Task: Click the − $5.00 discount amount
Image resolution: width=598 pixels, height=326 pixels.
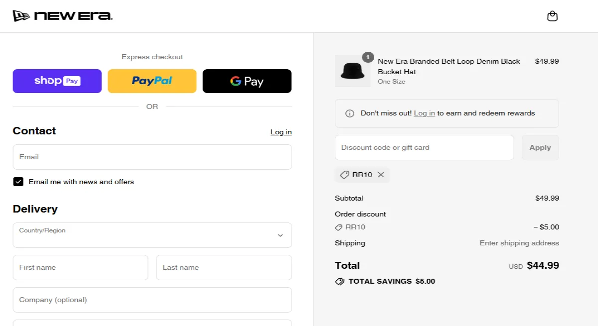Action: click(546, 227)
